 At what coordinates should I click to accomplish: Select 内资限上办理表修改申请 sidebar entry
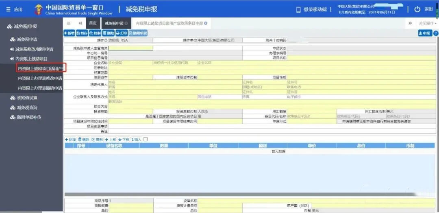40,78
